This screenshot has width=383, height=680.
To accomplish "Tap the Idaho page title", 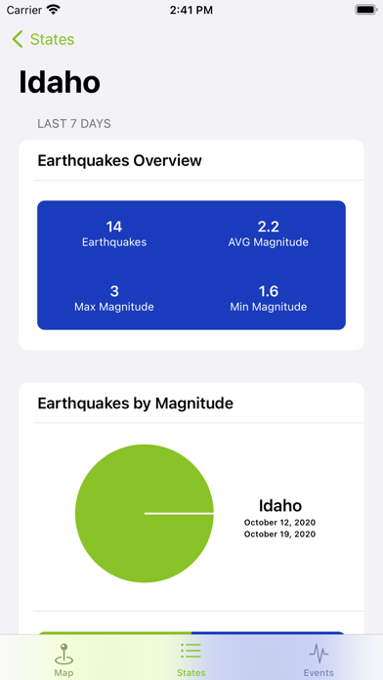I will 60,82.
